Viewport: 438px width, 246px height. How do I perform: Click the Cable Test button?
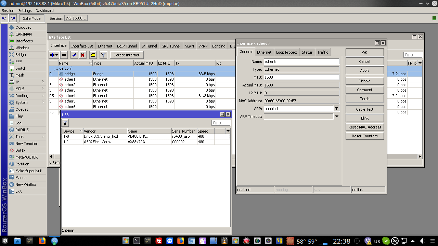[x=364, y=109]
